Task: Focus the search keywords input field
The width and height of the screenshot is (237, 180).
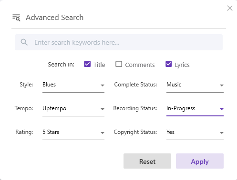Action: (119, 42)
